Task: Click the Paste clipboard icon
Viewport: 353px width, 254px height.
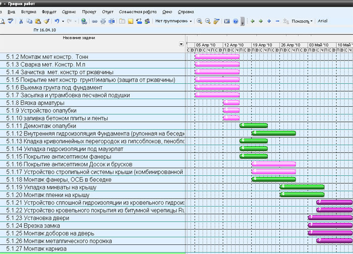Action: 38,21
